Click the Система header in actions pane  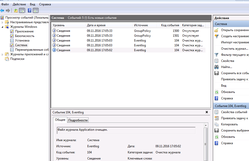point(231,24)
